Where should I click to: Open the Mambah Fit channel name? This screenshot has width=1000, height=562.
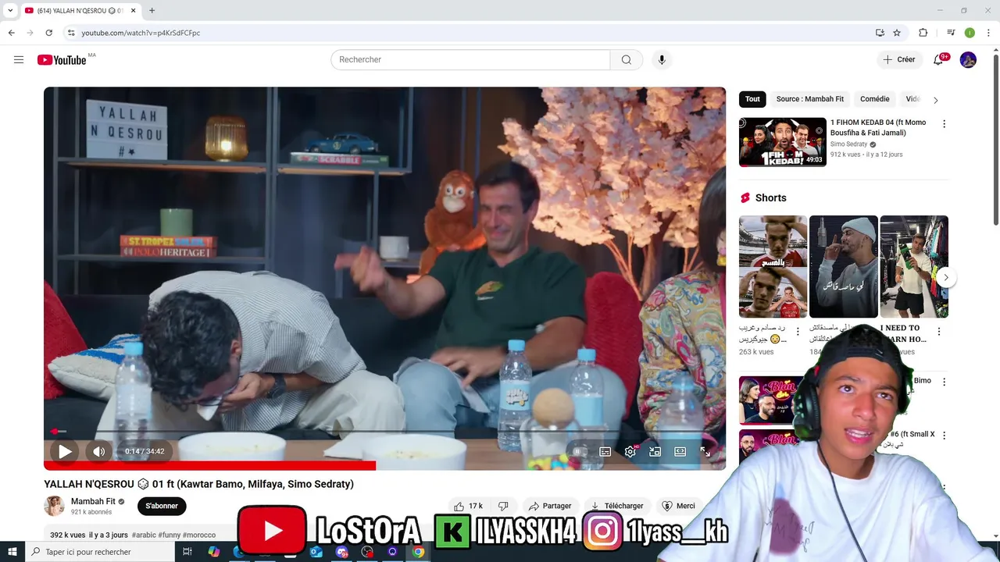point(93,501)
